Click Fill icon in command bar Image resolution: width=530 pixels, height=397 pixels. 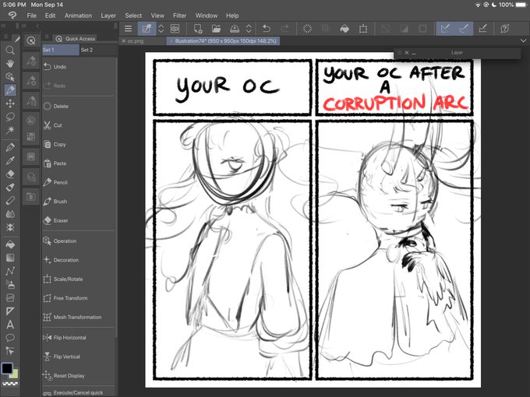(x=344, y=29)
